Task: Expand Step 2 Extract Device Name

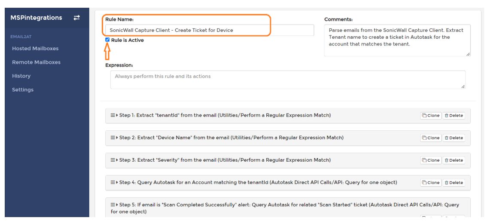Action: [231, 138]
